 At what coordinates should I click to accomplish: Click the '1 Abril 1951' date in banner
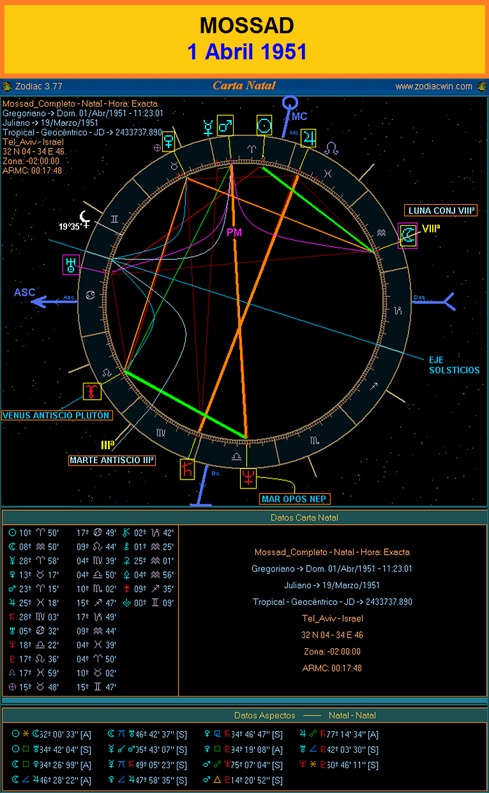coord(247,51)
